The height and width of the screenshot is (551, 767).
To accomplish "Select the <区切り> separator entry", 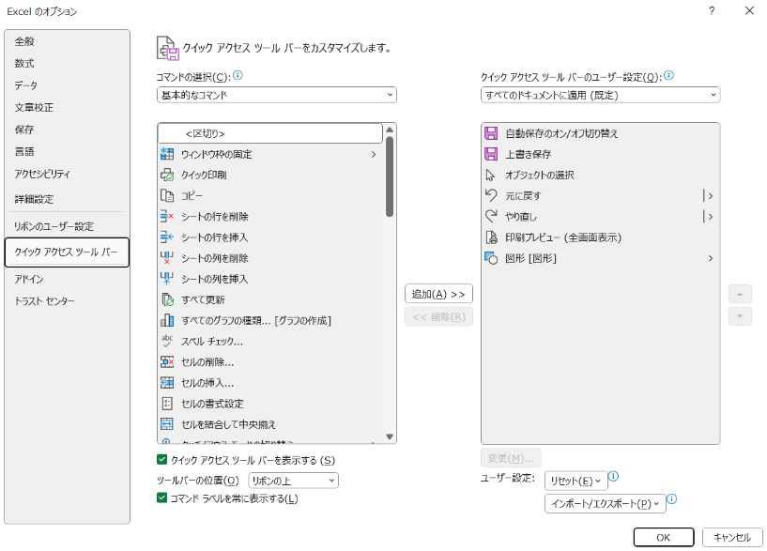I will click(270, 133).
